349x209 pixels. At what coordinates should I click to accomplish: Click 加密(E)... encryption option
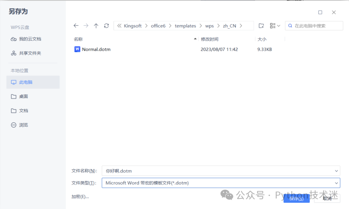pyautogui.click(x=80, y=197)
